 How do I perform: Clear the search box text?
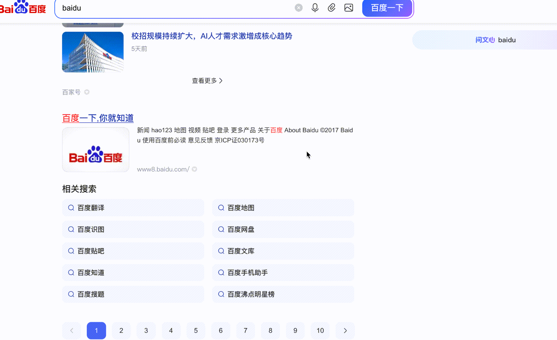coord(298,8)
